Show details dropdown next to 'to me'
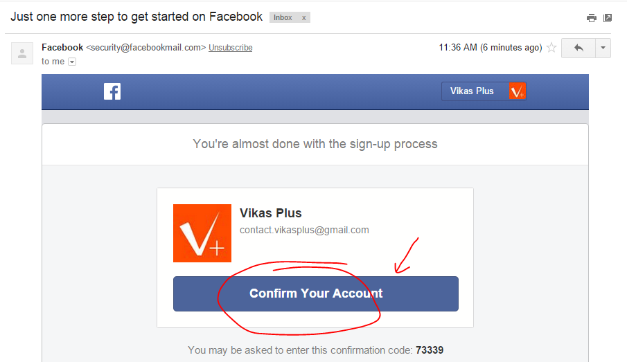Viewport: 627px width, 362px height. [x=72, y=62]
